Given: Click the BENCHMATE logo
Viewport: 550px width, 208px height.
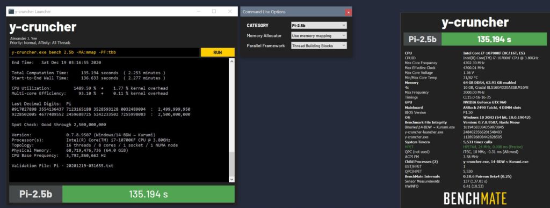Looking at the screenshot, I should pos(475,198).
